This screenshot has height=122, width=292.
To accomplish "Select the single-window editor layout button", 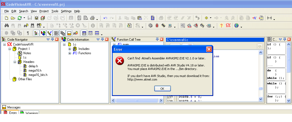I will (84, 33).
